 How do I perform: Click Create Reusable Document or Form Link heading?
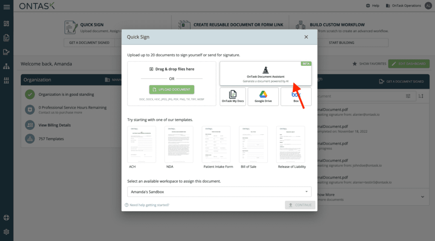click(x=238, y=25)
